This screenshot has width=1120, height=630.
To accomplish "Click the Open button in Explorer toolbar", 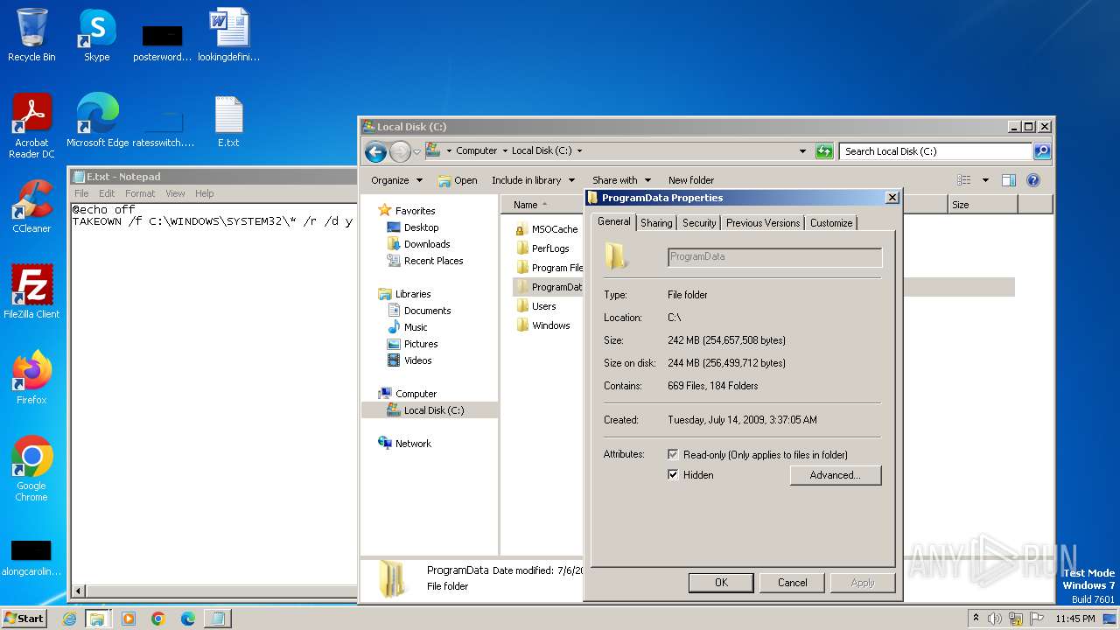I will (458, 180).
